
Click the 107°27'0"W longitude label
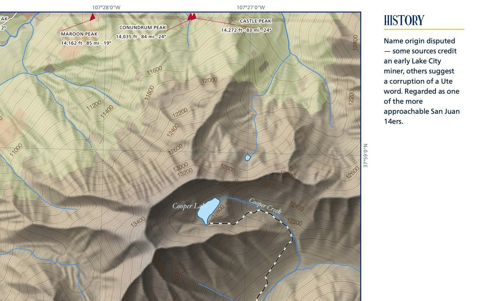(251, 8)
